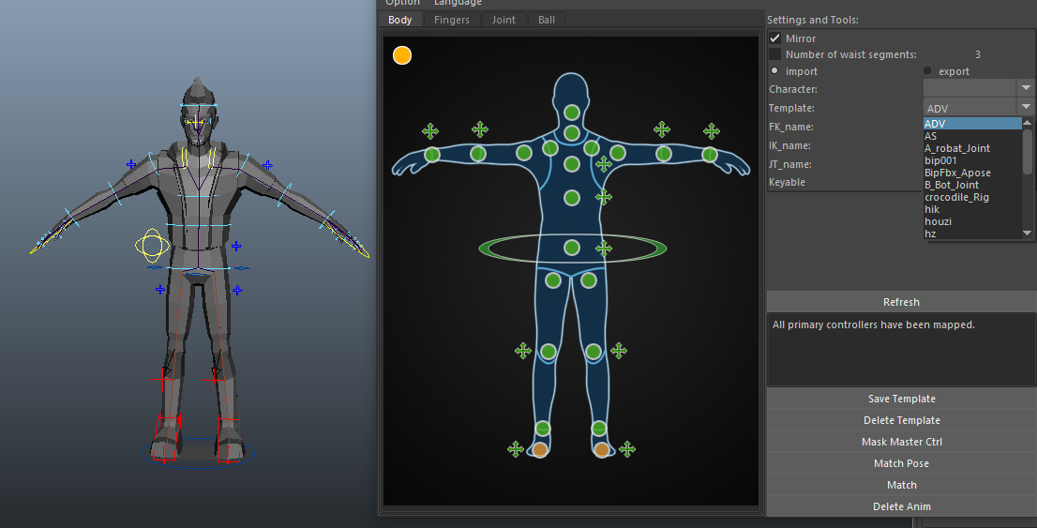Choose crocodile_Rig in the template list
Image resolution: width=1037 pixels, height=528 pixels.
[x=972, y=197]
